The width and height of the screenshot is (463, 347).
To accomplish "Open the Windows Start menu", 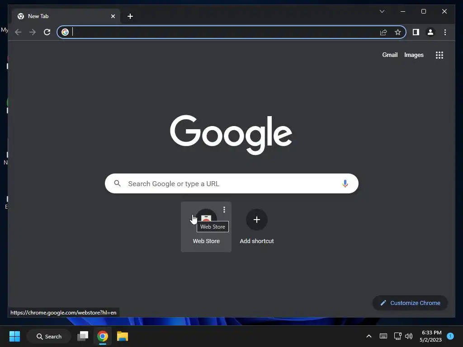I will tap(14, 336).
